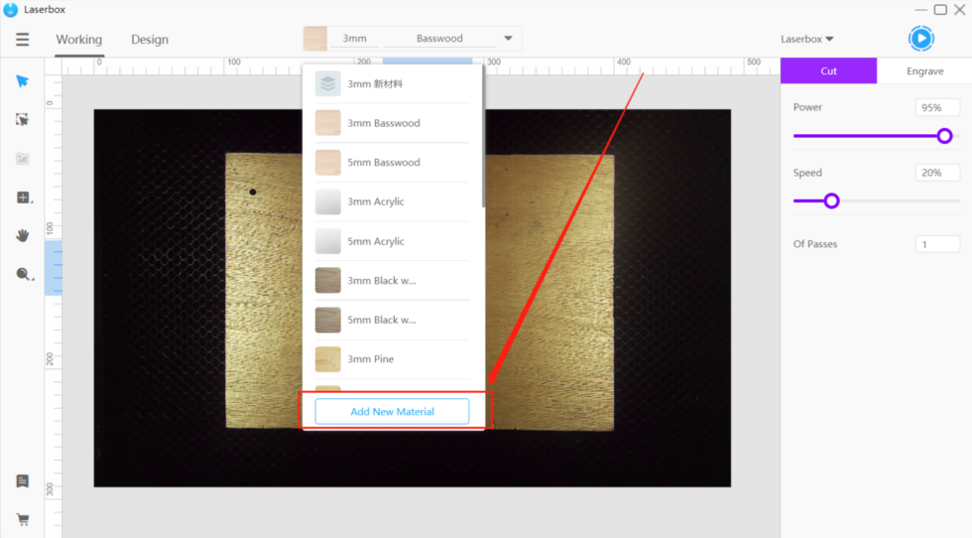Select the zoom magnifier tool

point(24,274)
